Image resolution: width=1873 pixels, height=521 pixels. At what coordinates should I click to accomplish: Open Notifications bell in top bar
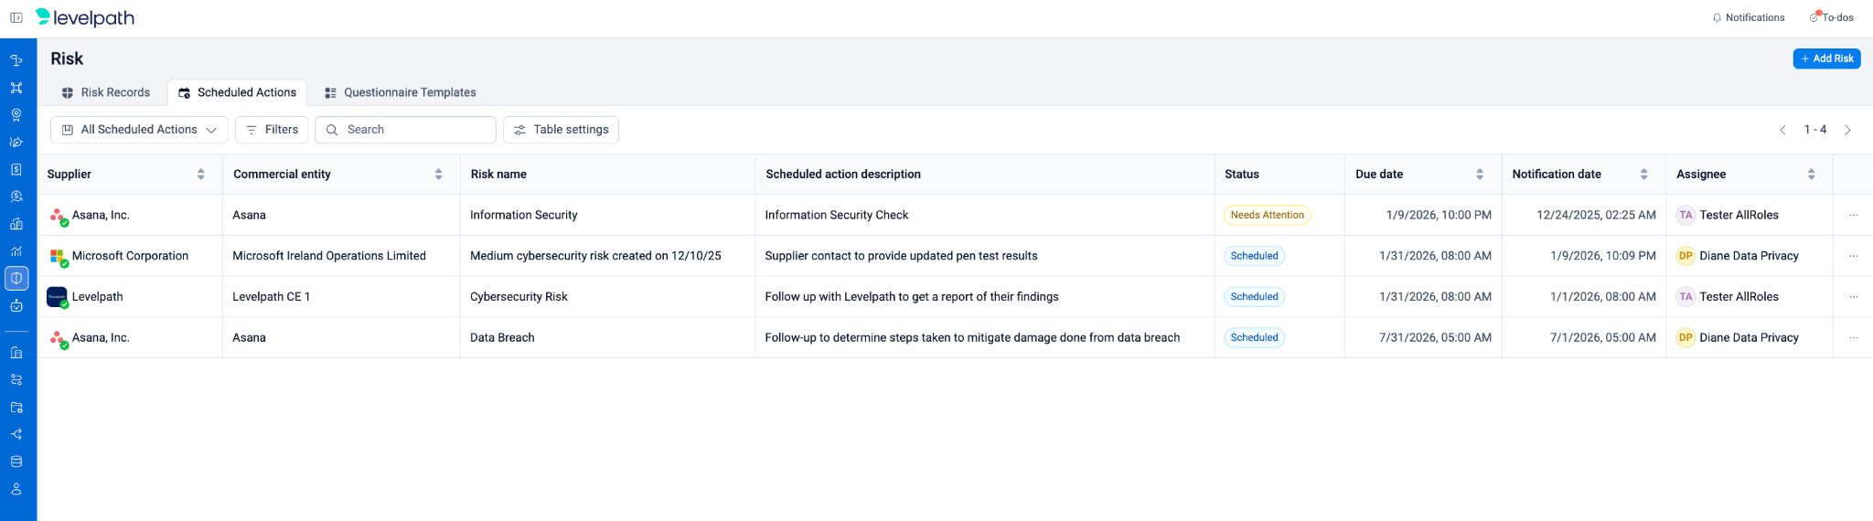tap(1748, 17)
